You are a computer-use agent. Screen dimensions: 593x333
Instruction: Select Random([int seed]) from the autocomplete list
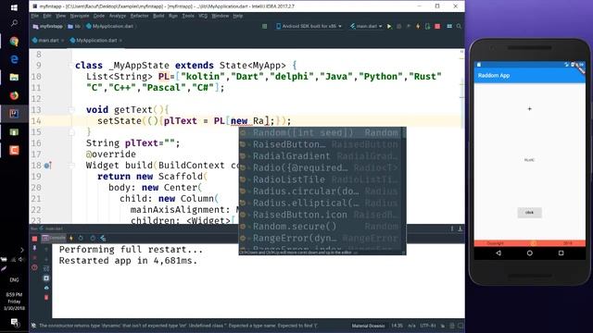pyautogui.click(x=322, y=133)
